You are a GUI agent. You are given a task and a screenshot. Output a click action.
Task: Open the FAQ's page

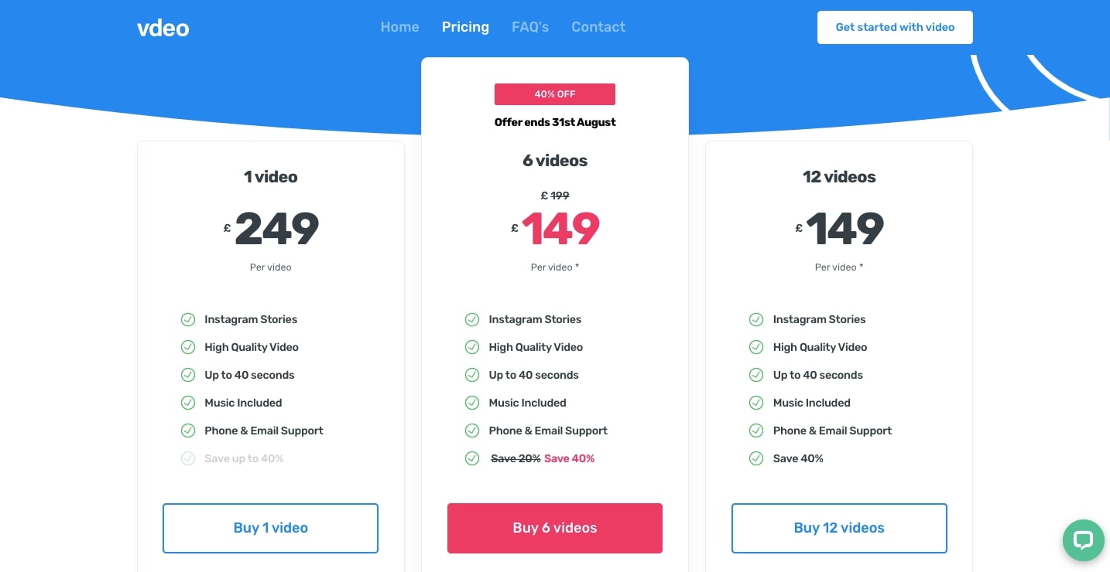[x=530, y=27]
